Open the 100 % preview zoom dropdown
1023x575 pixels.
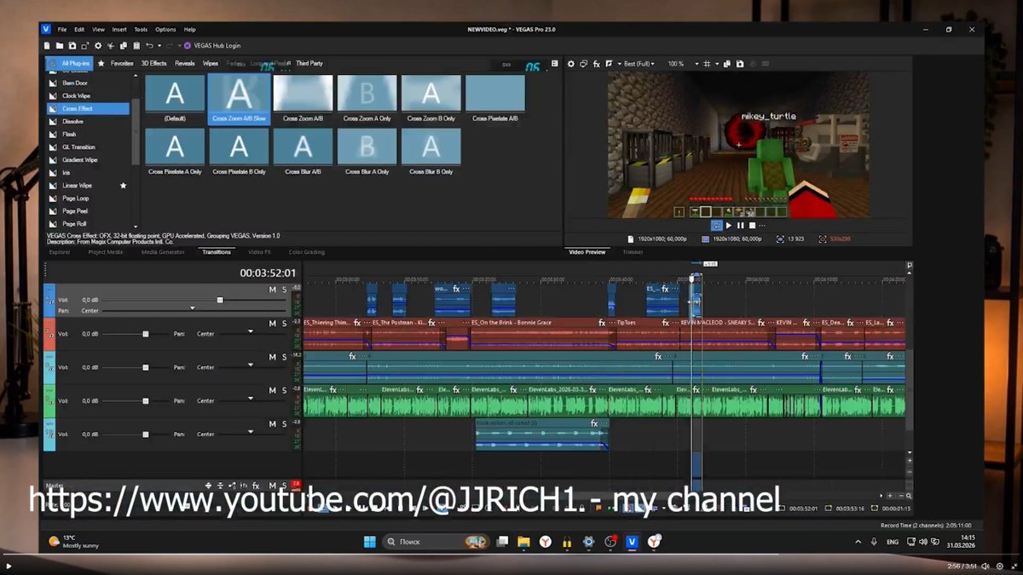[x=682, y=64]
